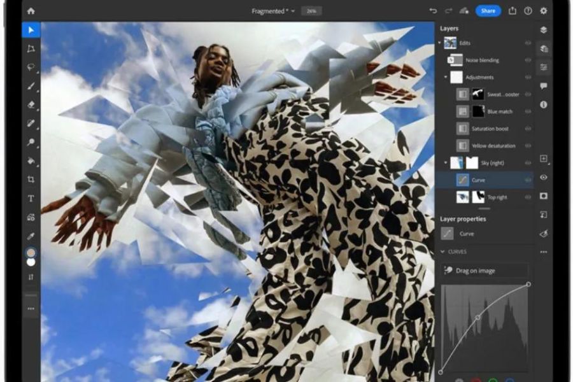The width and height of the screenshot is (573, 382).
Task: Enable Drag on image
Action: (485, 271)
